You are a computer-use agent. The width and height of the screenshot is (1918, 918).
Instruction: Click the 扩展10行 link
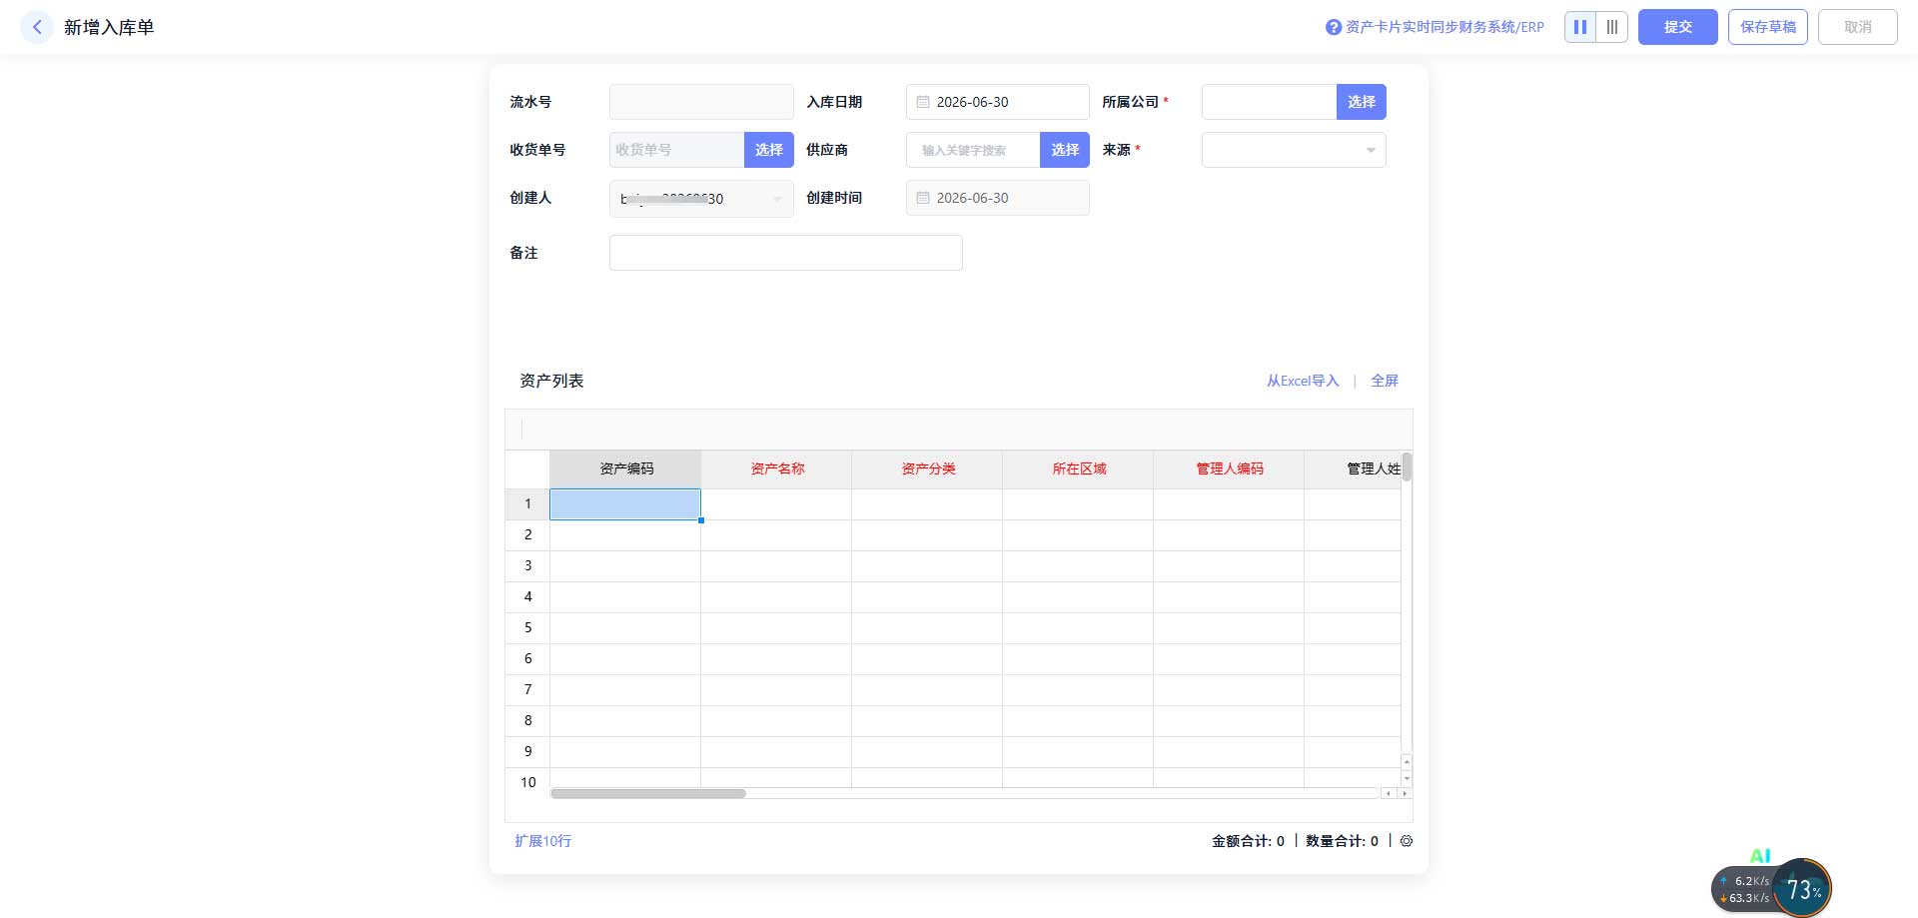point(543,841)
